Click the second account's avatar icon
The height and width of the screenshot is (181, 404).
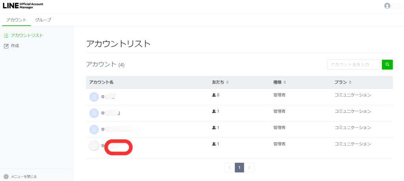pyautogui.click(x=94, y=113)
